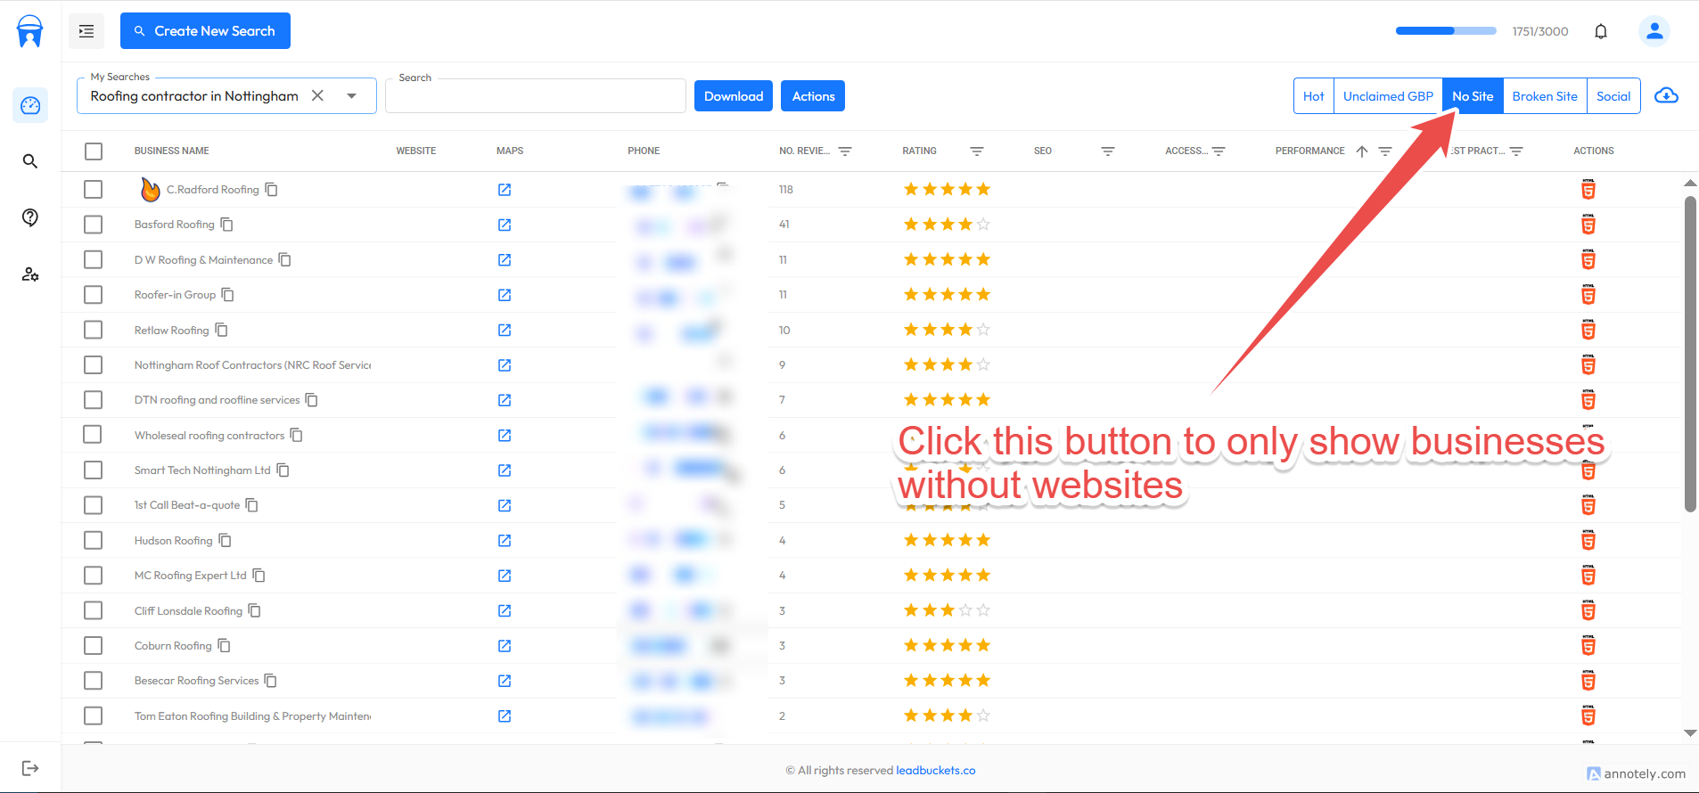Open the No. Reviews column filter
Screen dimensions: 1699x793
coord(845,151)
